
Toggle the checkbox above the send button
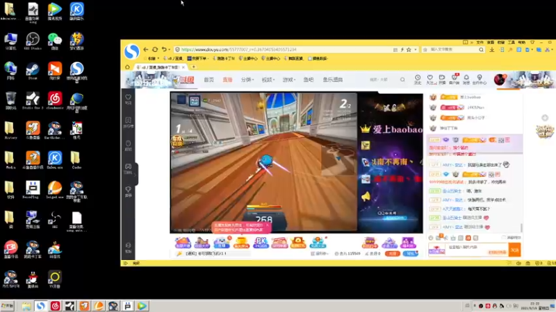pyautogui.click(x=504, y=237)
